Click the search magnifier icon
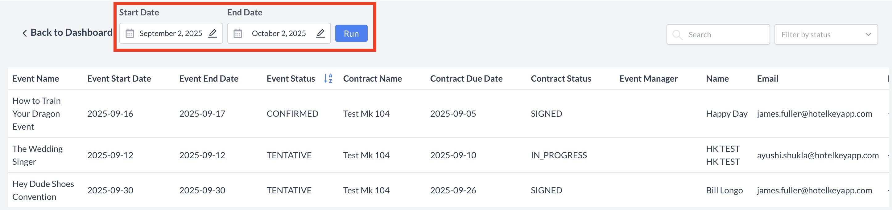This screenshot has width=892, height=210. click(x=677, y=34)
